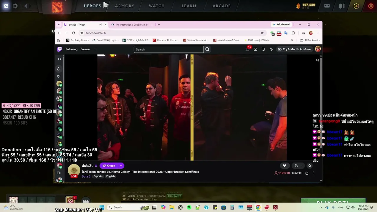
Task: Open Dota Plus hexagon icon
Action: tap(356, 6)
